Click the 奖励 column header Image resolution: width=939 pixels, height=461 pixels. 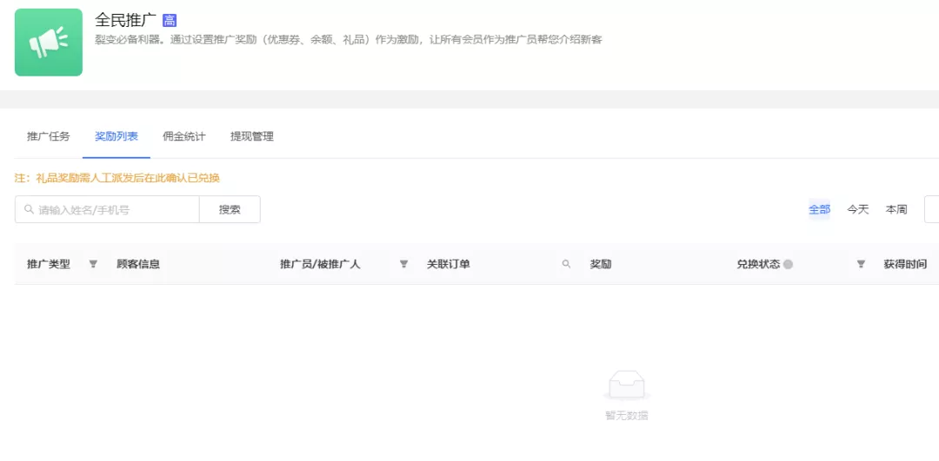pyautogui.click(x=601, y=264)
